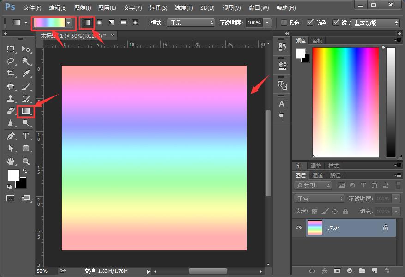
Task: Create a new layer from Layers panel
Action: tap(374, 271)
